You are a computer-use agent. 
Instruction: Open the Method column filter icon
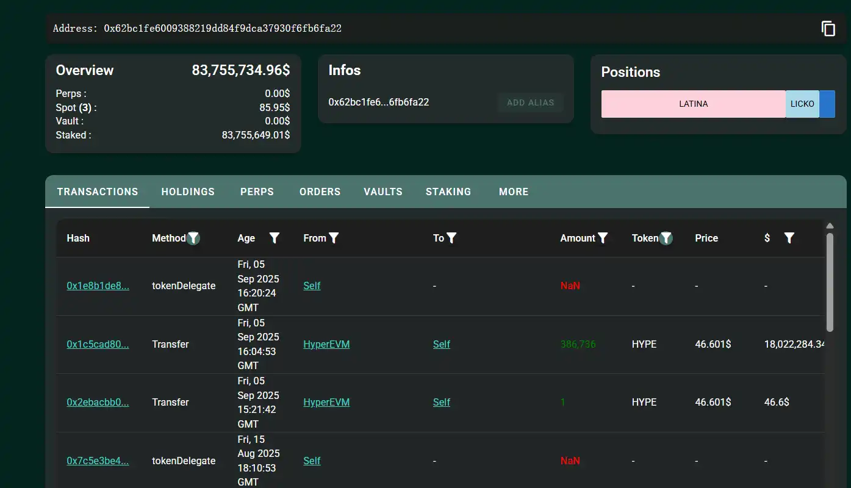[193, 239]
